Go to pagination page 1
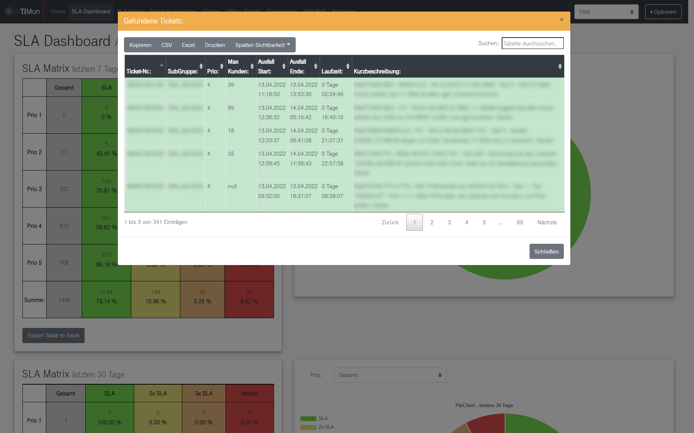The image size is (694, 433). tap(415, 222)
